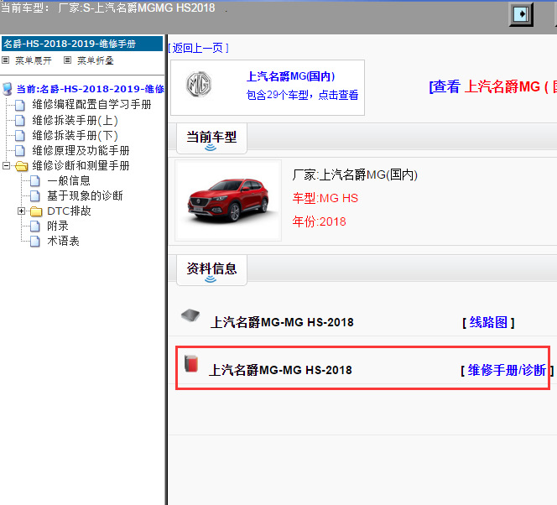Viewport: 557px width, 505px height.
Task: Select 维修诊断和测量手册 folder label
Action: (81, 165)
